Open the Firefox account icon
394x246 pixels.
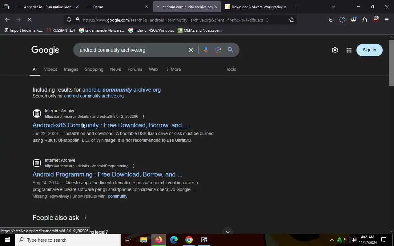(x=353, y=20)
